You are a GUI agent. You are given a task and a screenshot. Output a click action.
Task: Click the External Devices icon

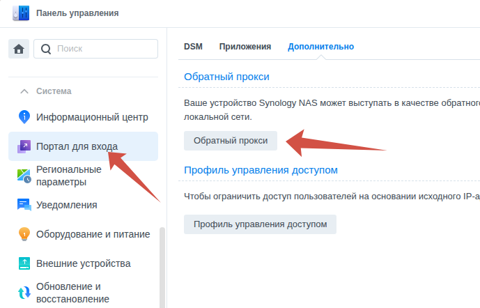[x=24, y=263]
